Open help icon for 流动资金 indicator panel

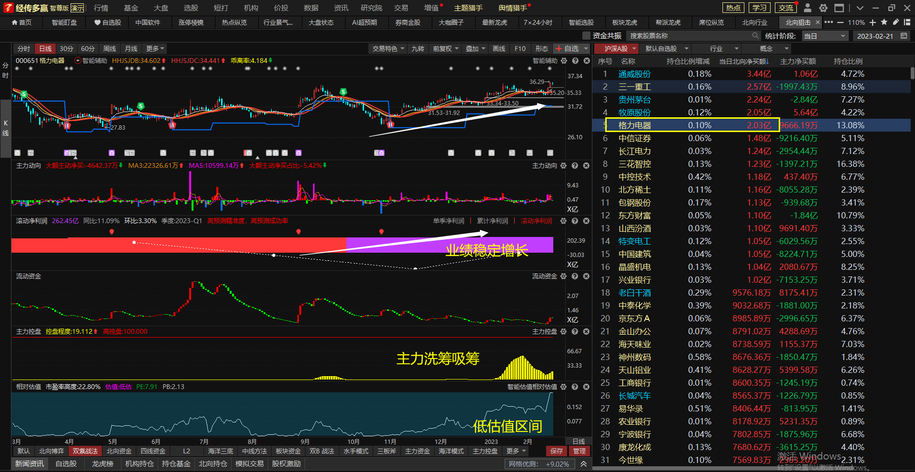coord(575,276)
